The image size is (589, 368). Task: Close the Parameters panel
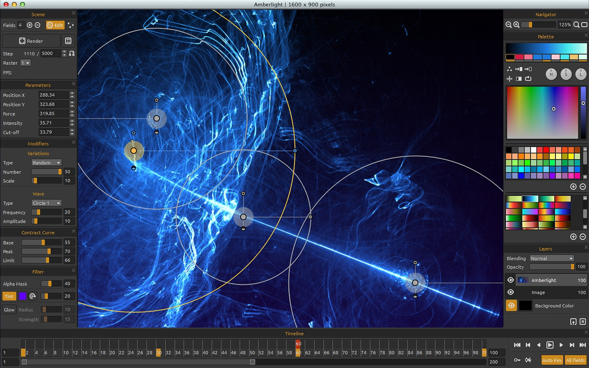click(74, 84)
